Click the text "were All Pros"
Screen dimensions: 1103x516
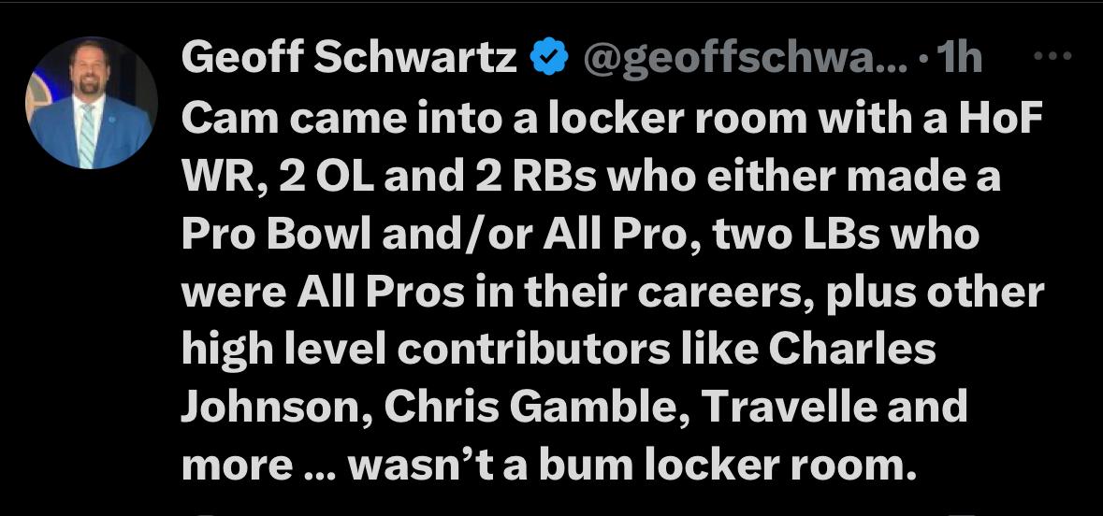click(322, 292)
